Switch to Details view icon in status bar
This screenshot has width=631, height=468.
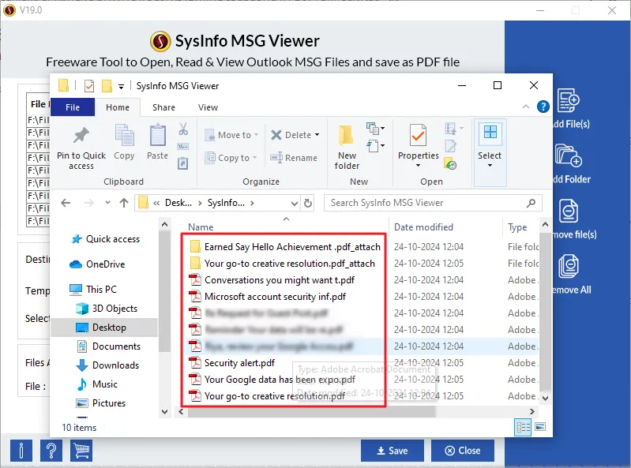[x=523, y=427]
